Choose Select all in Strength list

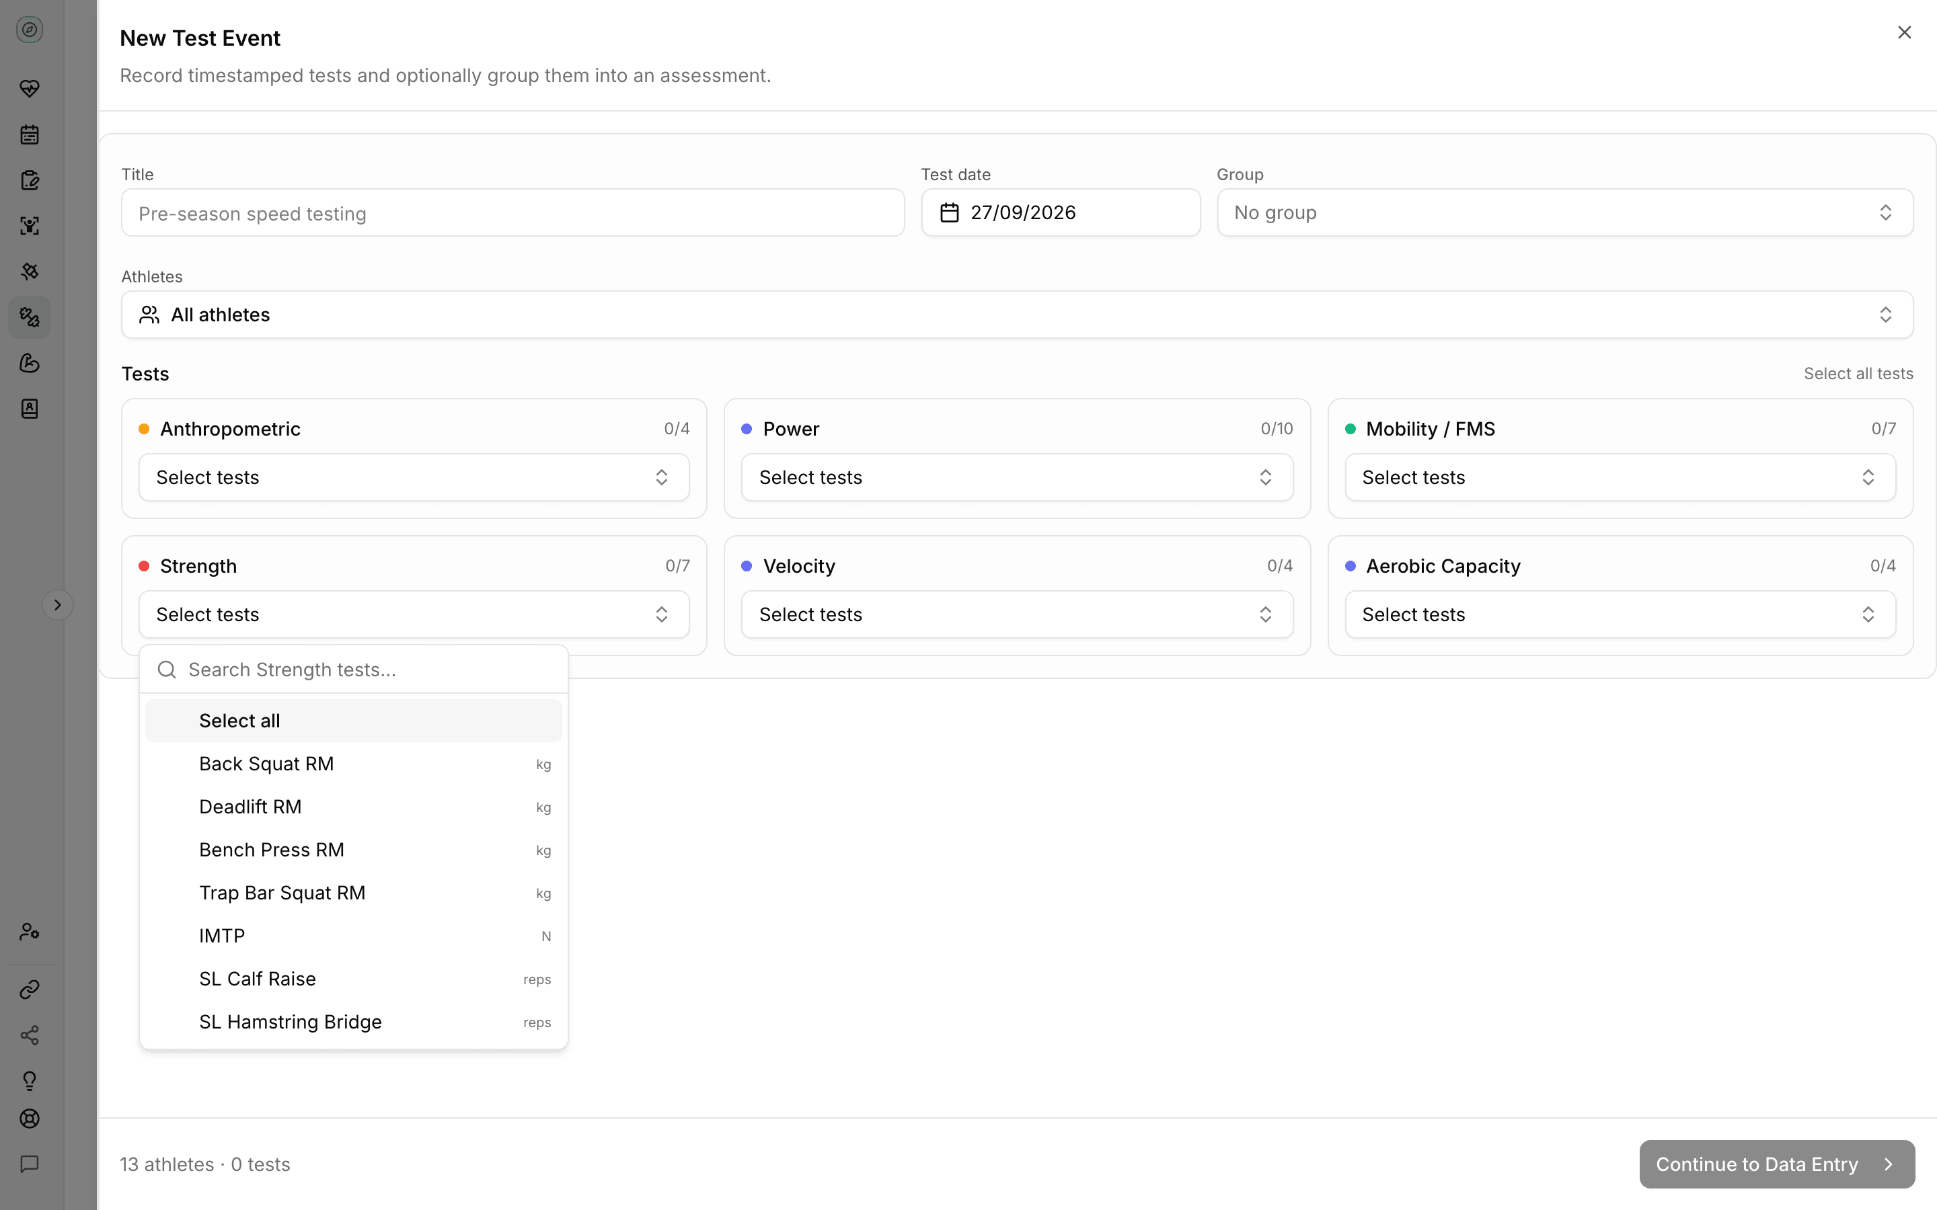[x=353, y=721]
